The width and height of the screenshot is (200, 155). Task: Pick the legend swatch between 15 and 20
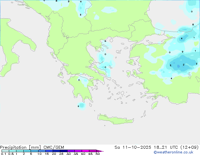coord(49,151)
